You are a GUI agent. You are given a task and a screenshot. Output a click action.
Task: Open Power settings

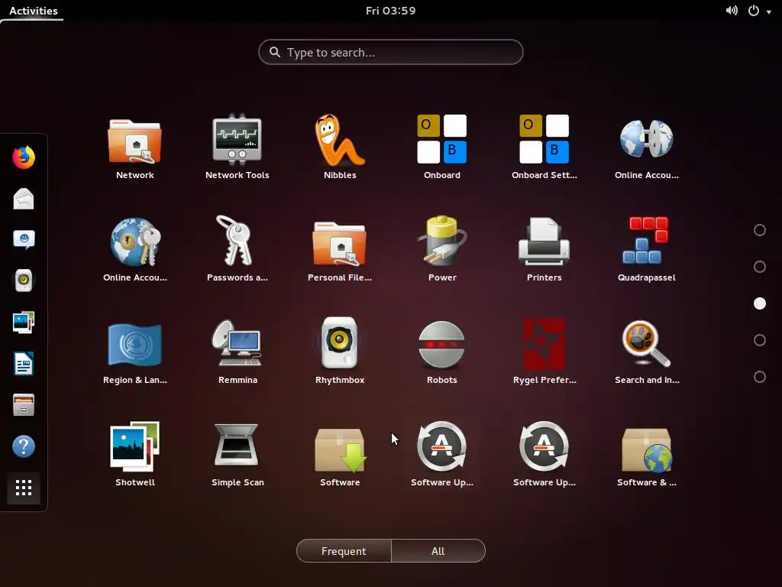(442, 250)
